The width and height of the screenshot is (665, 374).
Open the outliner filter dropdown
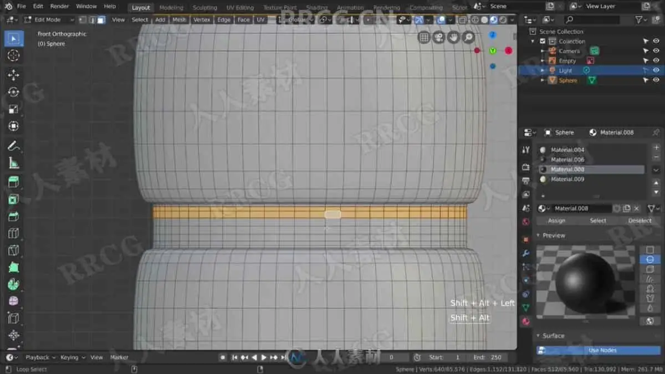[x=642, y=19]
